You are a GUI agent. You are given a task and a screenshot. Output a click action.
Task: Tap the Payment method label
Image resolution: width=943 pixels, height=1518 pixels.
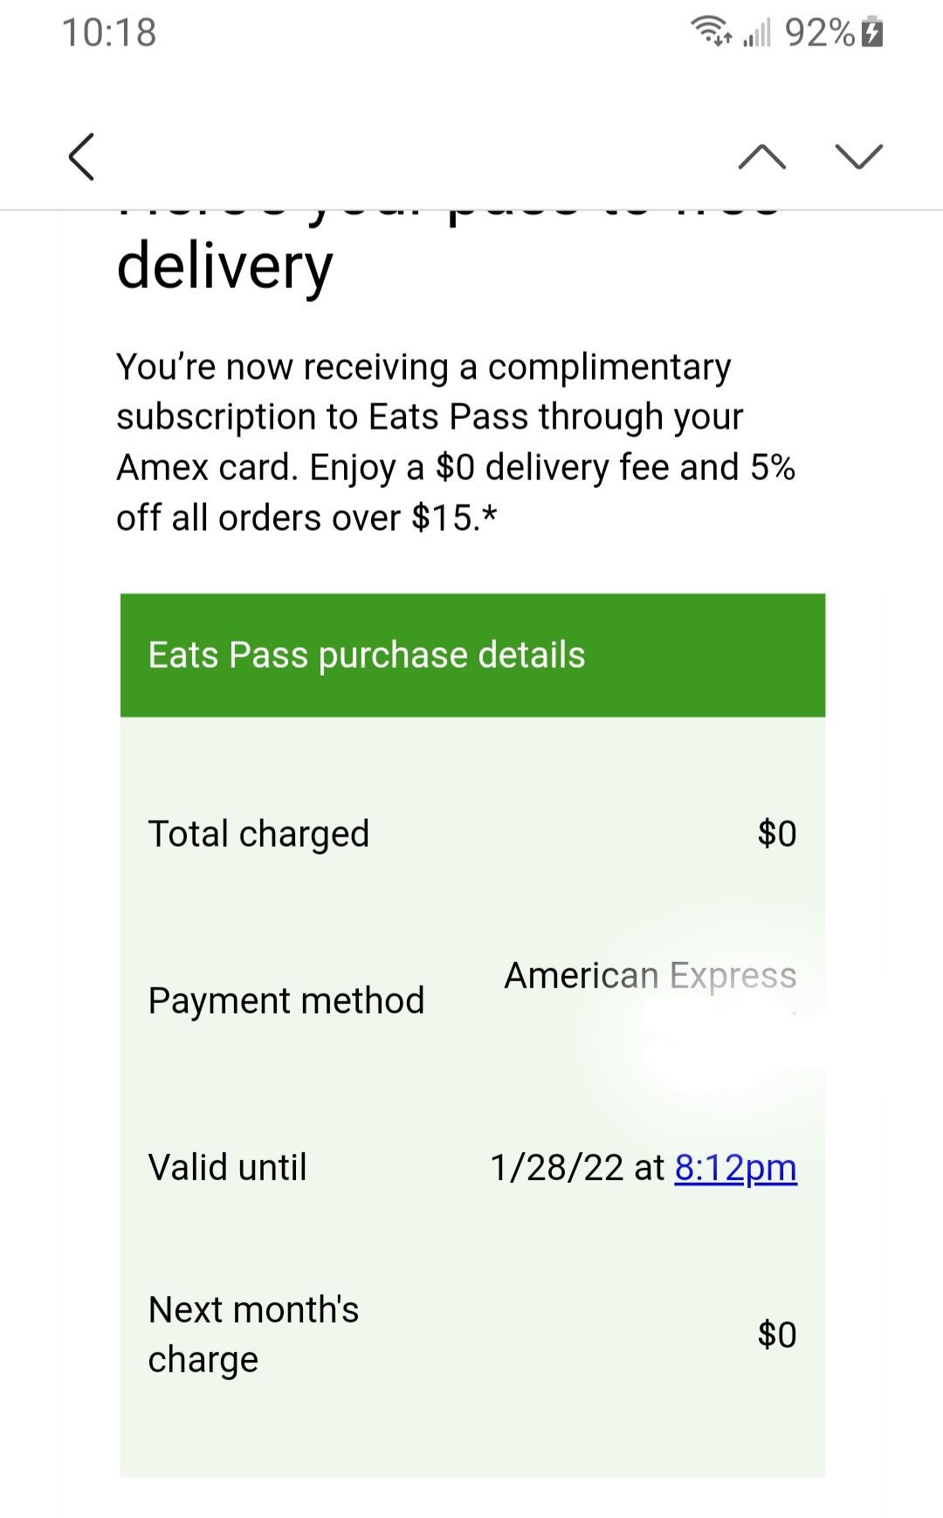(x=286, y=1000)
